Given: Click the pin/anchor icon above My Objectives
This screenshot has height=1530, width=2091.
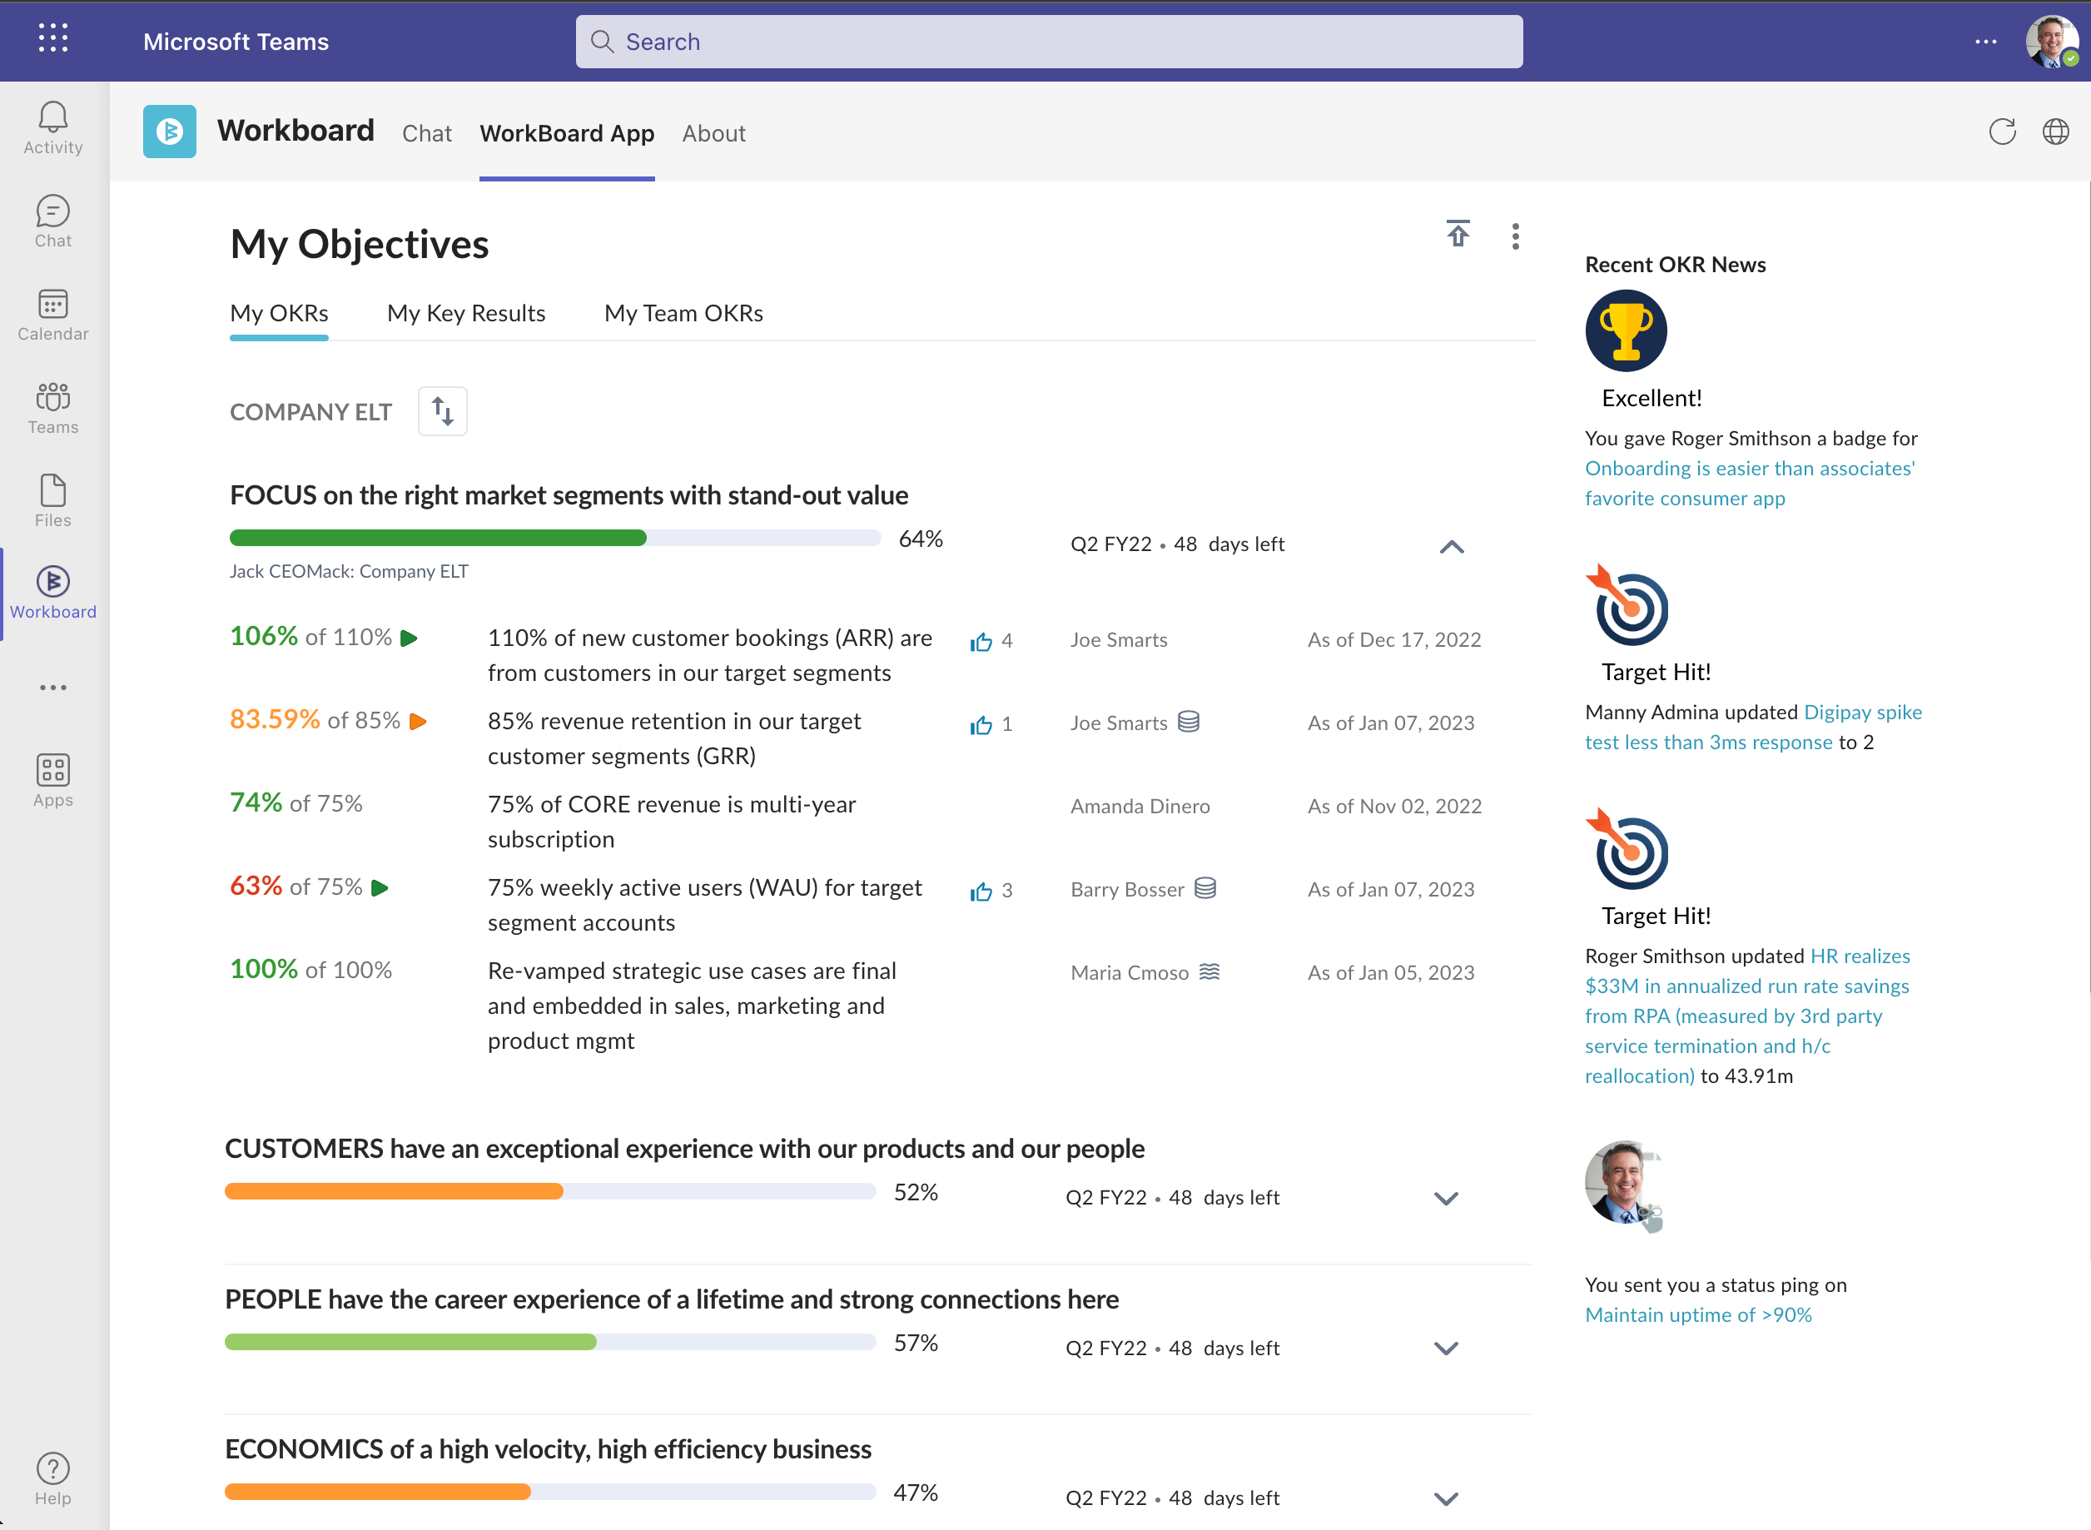Looking at the screenshot, I should click(1456, 234).
